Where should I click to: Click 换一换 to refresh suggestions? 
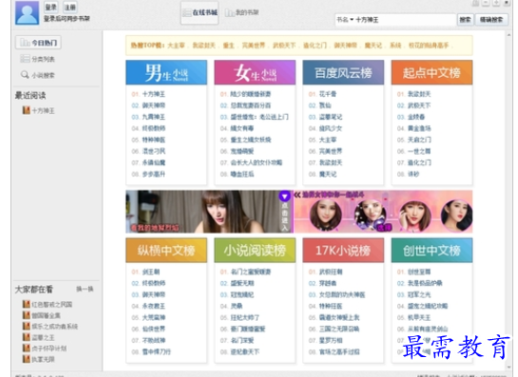pos(85,290)
